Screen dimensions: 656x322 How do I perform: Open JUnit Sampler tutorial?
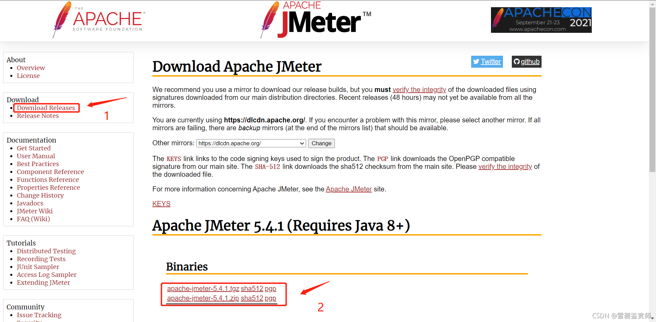pos(38,267)
